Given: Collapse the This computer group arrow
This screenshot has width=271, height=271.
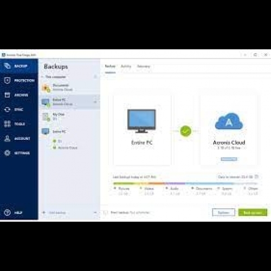Looking at the screenshot, I should [42, 77].
